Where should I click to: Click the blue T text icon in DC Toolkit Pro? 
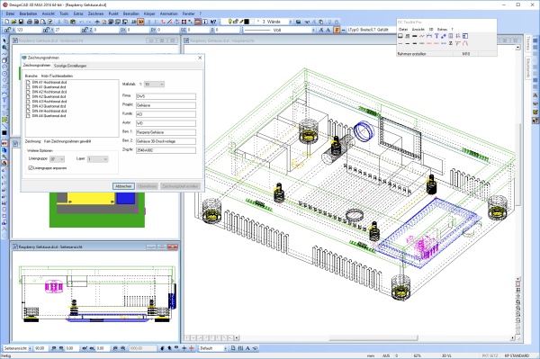(436, 36)
